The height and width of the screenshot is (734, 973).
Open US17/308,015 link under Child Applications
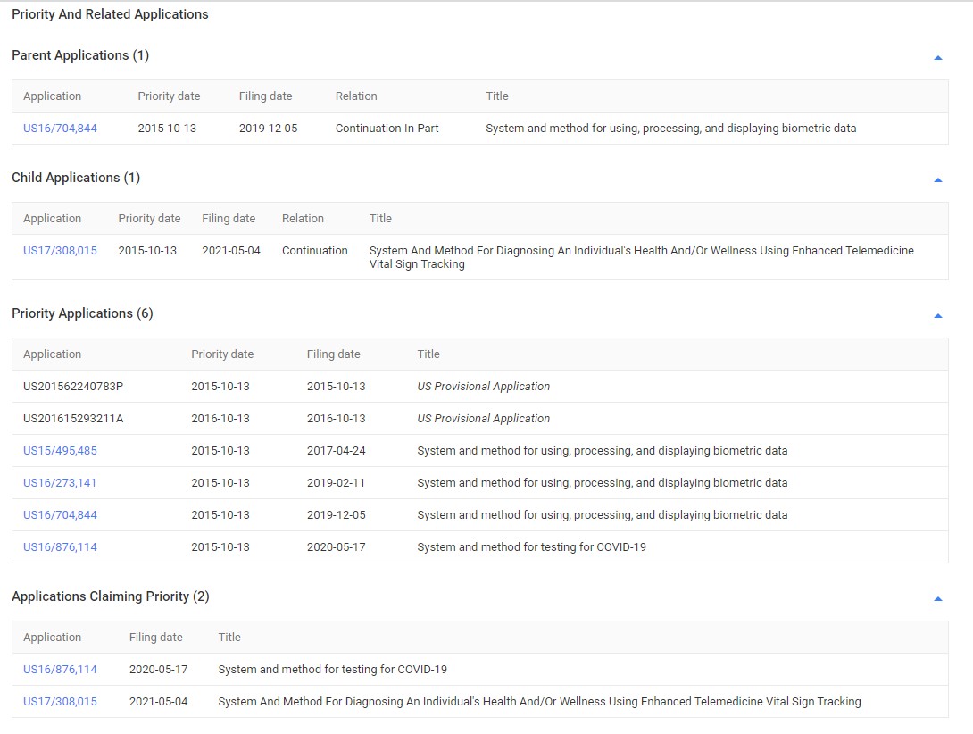point(60,251)
